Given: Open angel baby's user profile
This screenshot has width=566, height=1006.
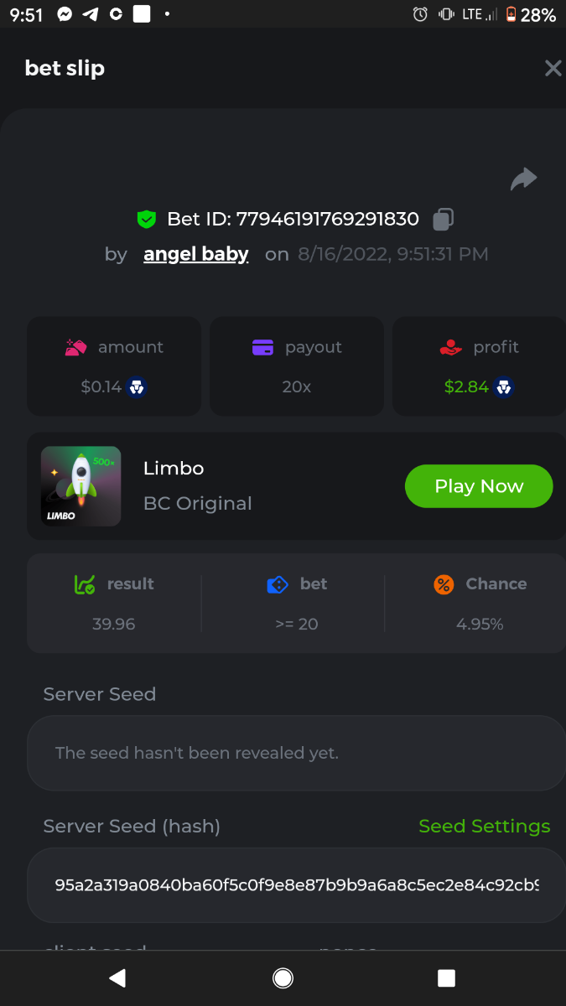Looking at the screenshot, I should (x=196, y=254).
